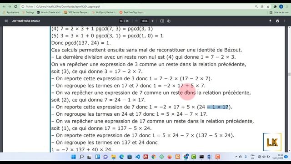Open the Widgets panel from the taskbar
This screenshot has width=291, height=164.
[98, 157]
